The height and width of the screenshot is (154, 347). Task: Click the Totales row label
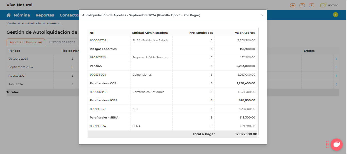[12, 92]
